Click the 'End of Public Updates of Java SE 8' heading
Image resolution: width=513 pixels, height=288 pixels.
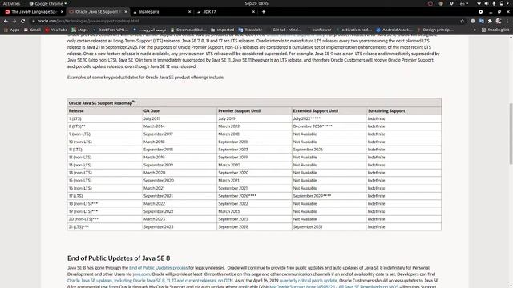[119, 258]
